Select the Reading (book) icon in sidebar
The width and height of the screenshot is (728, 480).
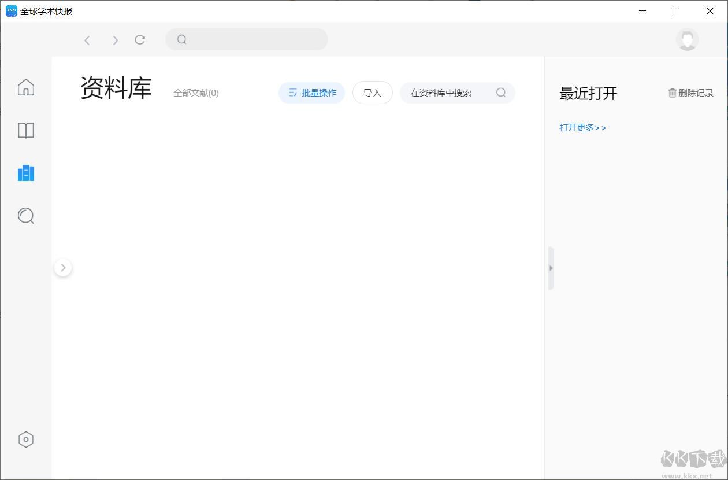pos(25,131)
